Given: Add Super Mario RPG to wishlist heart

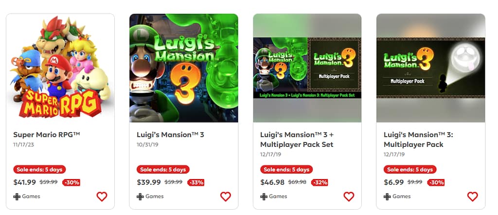Looking at the screenshot, I should (x=102, y=197).
